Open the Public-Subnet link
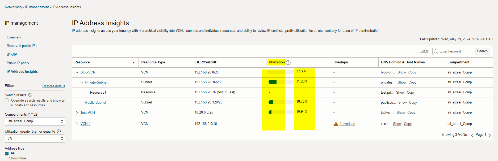The height and width of the screenshot is (161, 498). click(x=95, y=103)
